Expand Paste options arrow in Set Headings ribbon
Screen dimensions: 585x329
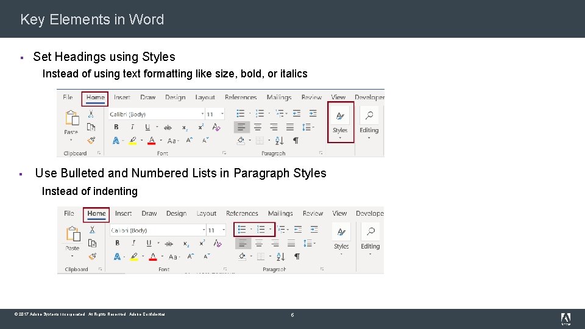point(71,140)
